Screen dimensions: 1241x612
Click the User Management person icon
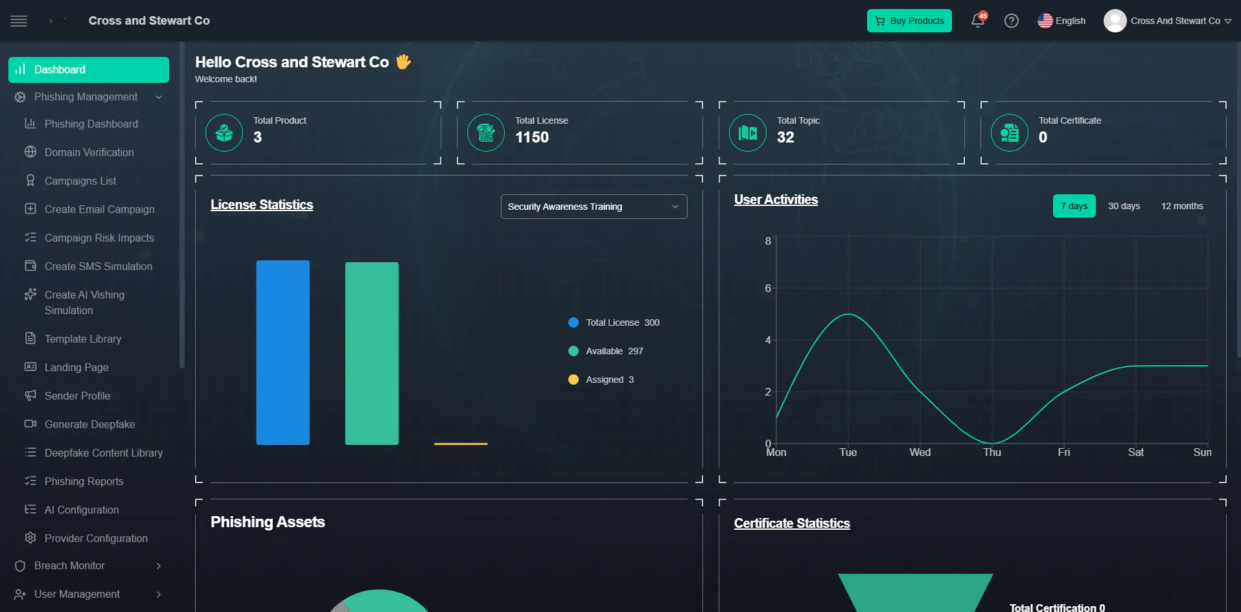tap(20, 595)
